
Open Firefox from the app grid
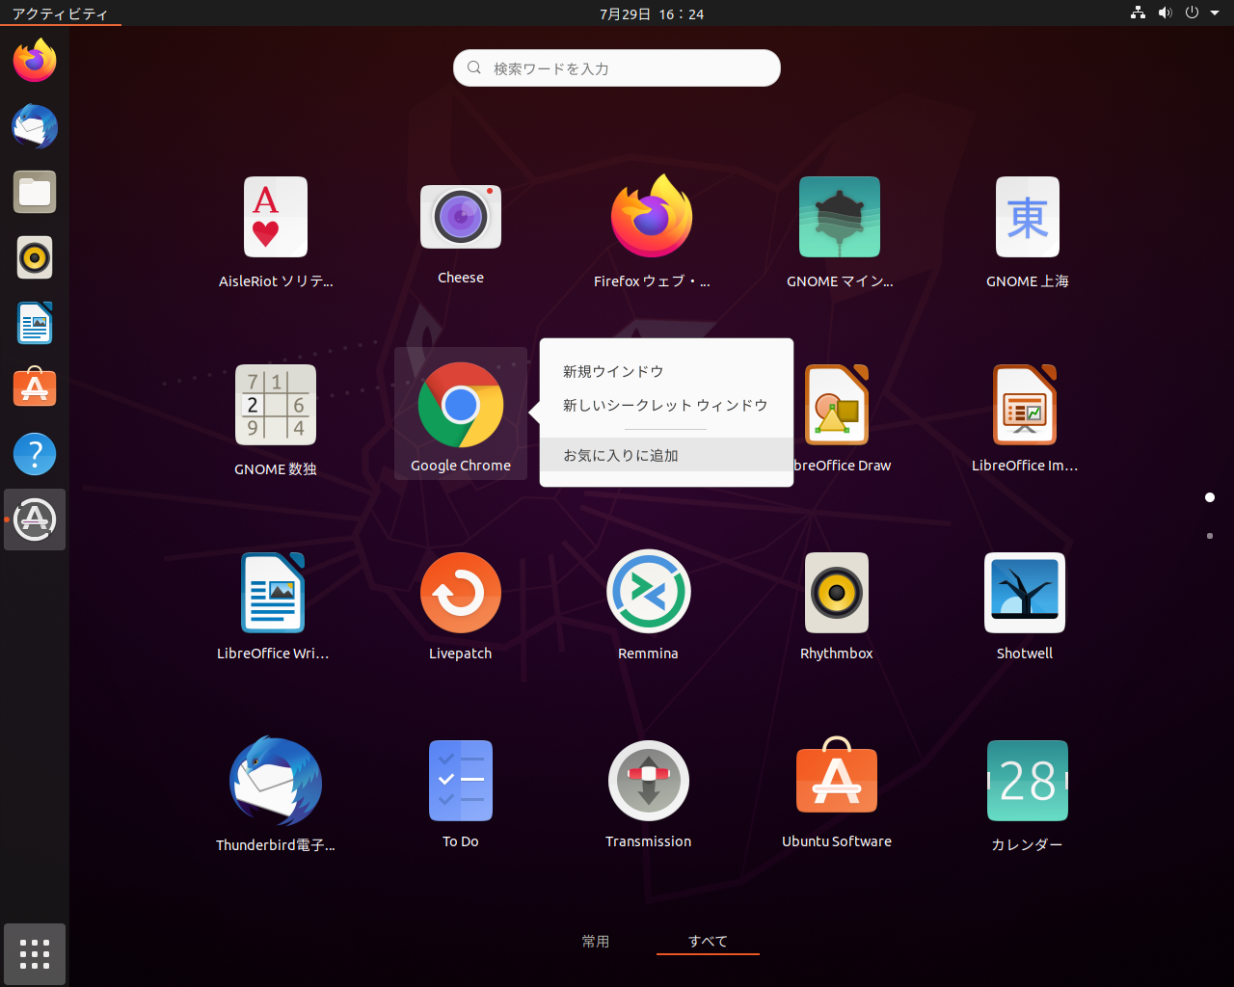(652, 216)
